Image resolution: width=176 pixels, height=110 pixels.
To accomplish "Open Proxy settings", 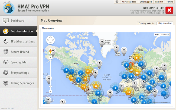I will pos(18,73).
